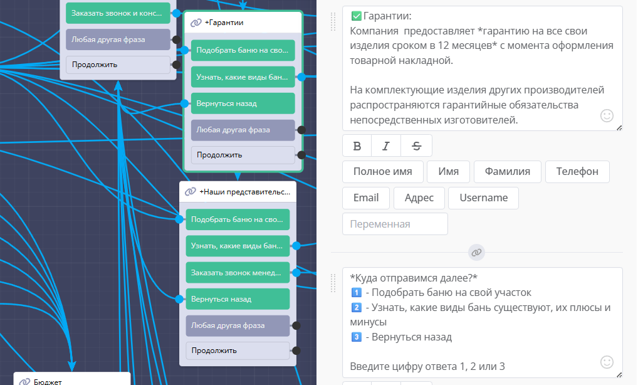Viewport: 638px width, 385px height.
Task: Insert the Email variable
Action: click(366, 198)
